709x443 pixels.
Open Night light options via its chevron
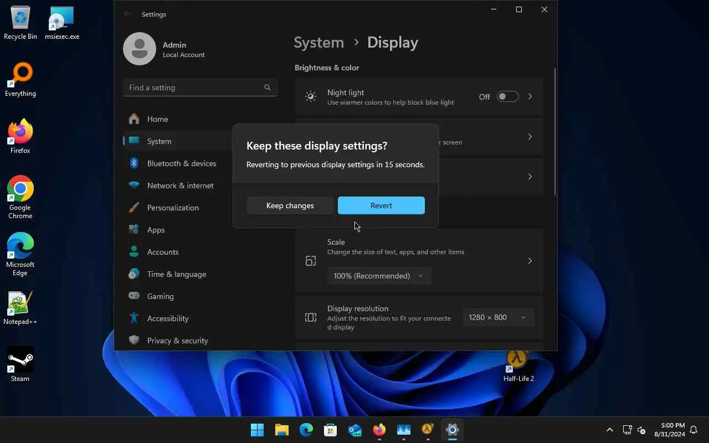pyautogui.click(x=530, y=96)
